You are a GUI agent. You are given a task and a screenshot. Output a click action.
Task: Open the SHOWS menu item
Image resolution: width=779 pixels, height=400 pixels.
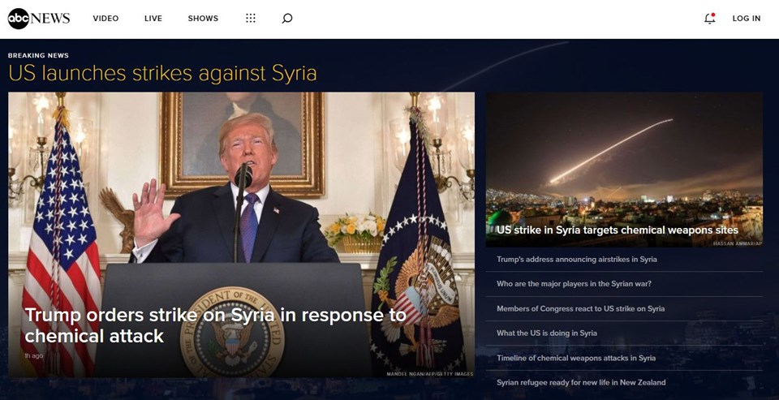coord(203,19)
